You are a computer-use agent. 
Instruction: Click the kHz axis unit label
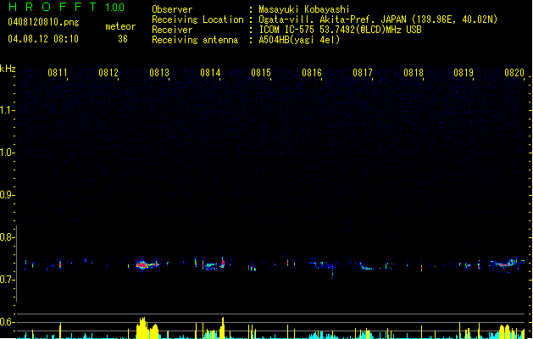click(8, 69)
